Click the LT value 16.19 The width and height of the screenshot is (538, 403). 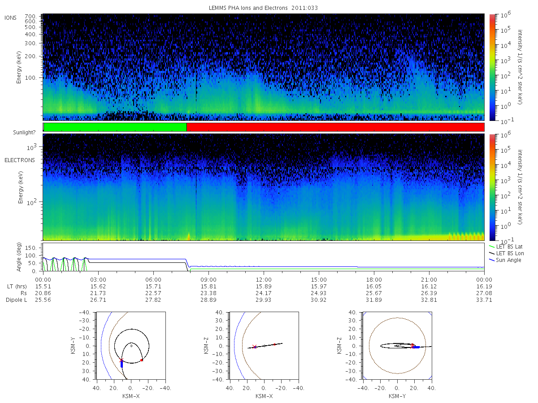[484, 286]
